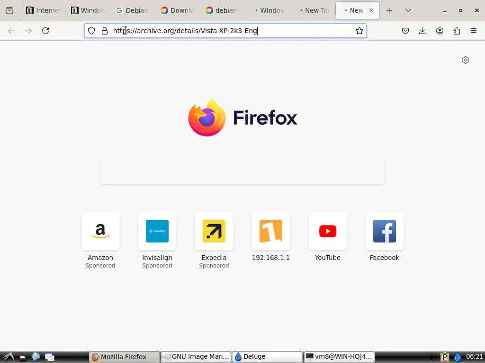
Task: Open the Facebook shortcut tile
Action: [385, 237]
